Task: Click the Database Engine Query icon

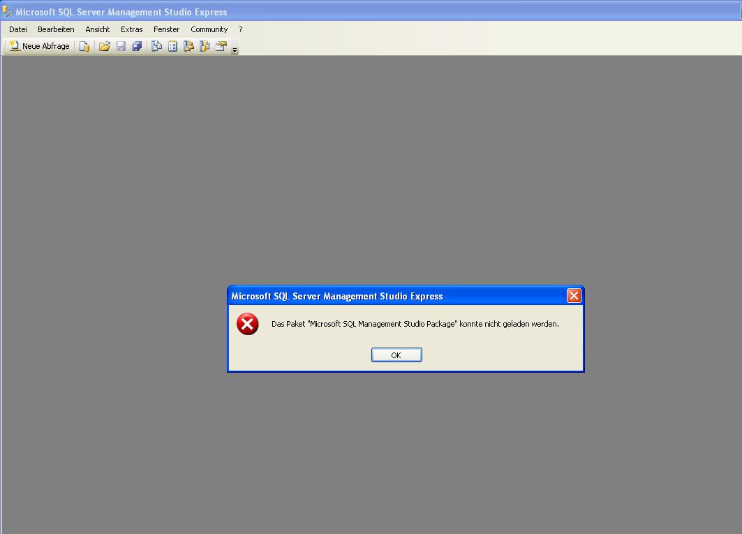Action: 84,46
